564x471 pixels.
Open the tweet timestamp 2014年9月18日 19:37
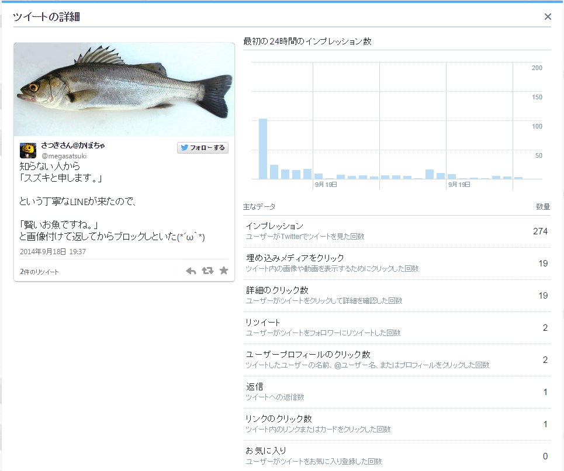(x=53, y=252)
